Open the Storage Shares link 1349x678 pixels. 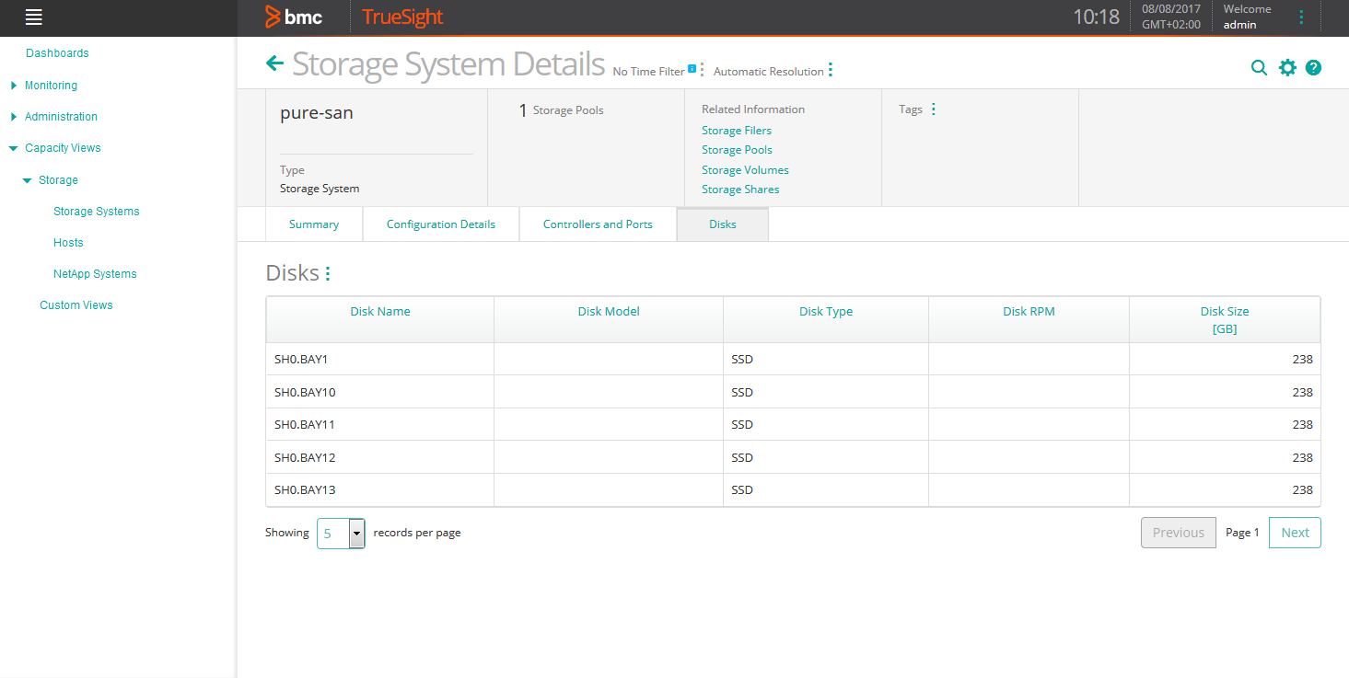740,190
